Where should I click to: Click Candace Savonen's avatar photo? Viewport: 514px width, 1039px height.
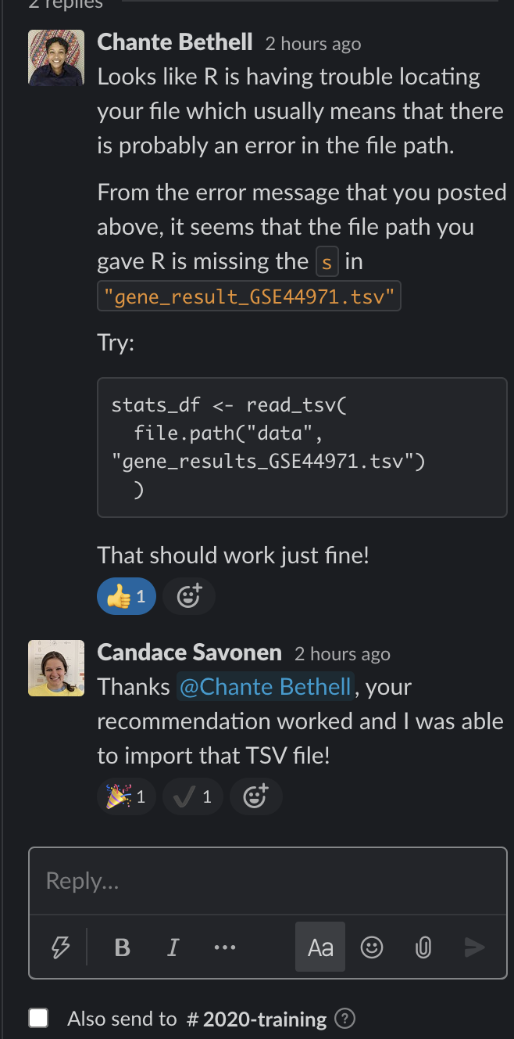56,668
